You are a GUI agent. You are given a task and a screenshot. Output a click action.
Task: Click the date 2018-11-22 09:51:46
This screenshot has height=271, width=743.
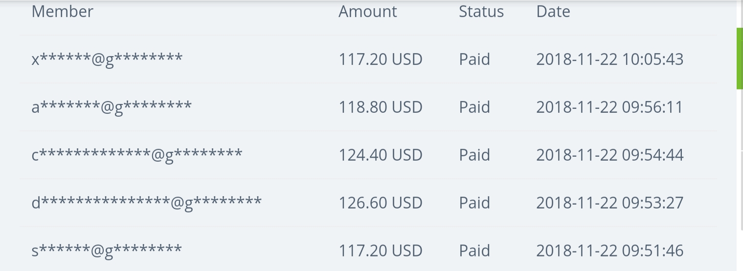point(609,251)
